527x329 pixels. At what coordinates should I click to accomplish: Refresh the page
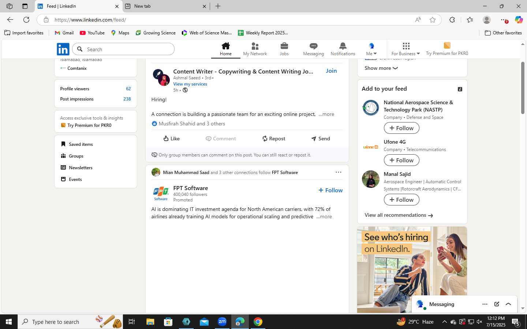[26, 20]
